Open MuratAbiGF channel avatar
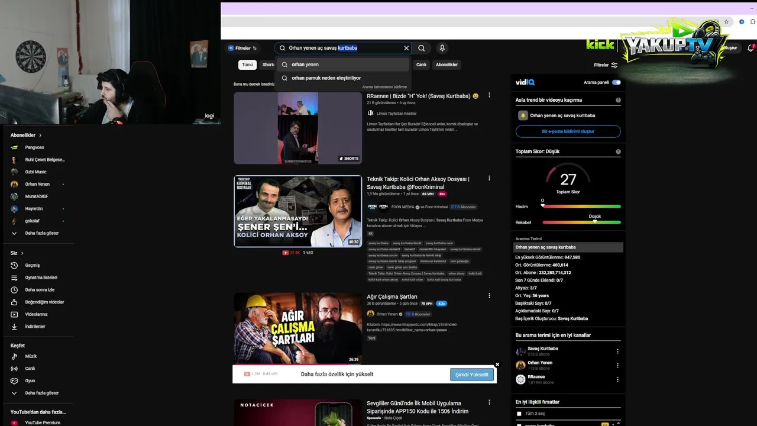 pos(14,196)
